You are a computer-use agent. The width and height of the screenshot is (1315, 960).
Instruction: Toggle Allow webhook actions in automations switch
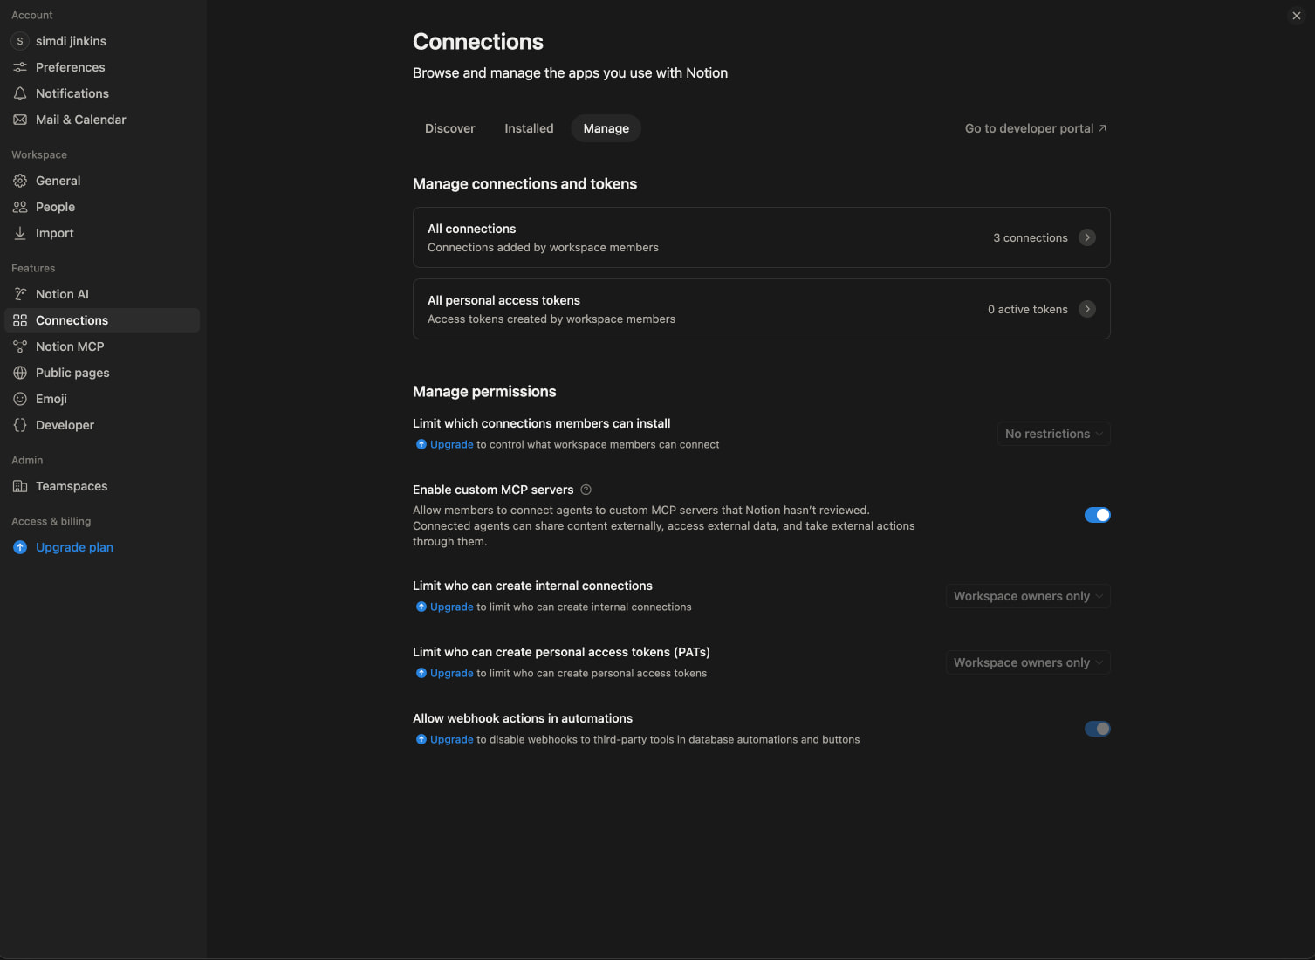1098,729
